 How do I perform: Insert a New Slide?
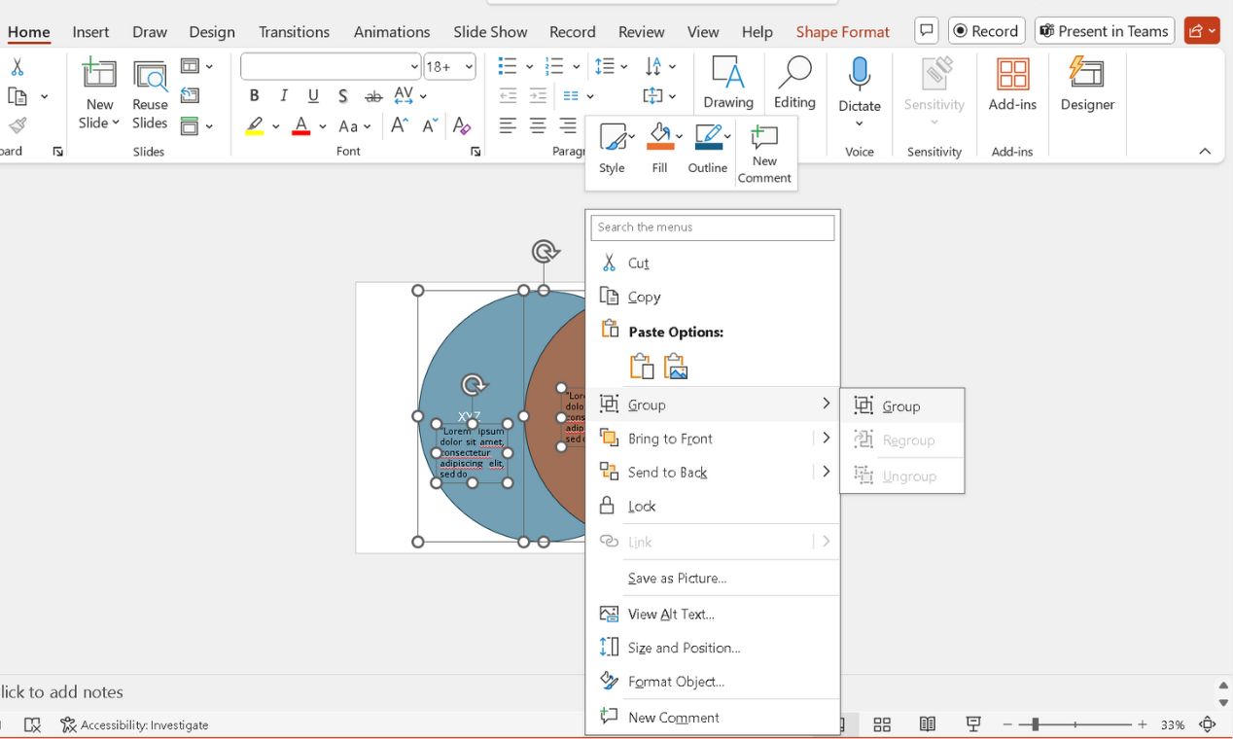(99, 94)
